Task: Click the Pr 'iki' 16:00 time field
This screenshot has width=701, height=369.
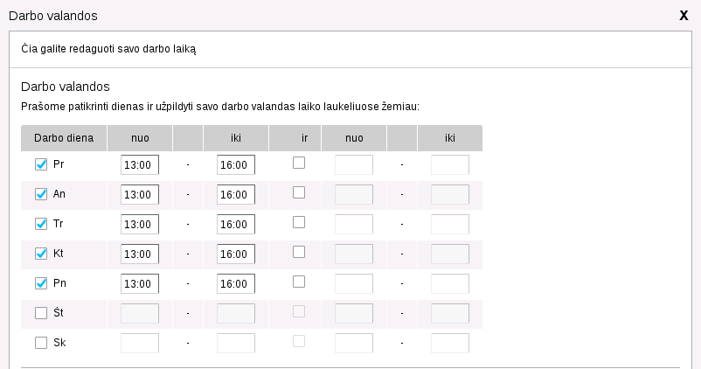Action: pyautogui.click(x=236, y=165)
